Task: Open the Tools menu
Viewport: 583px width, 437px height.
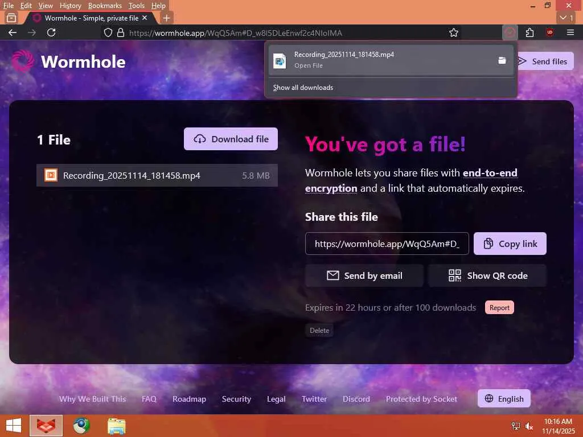Action: (137, 6)
